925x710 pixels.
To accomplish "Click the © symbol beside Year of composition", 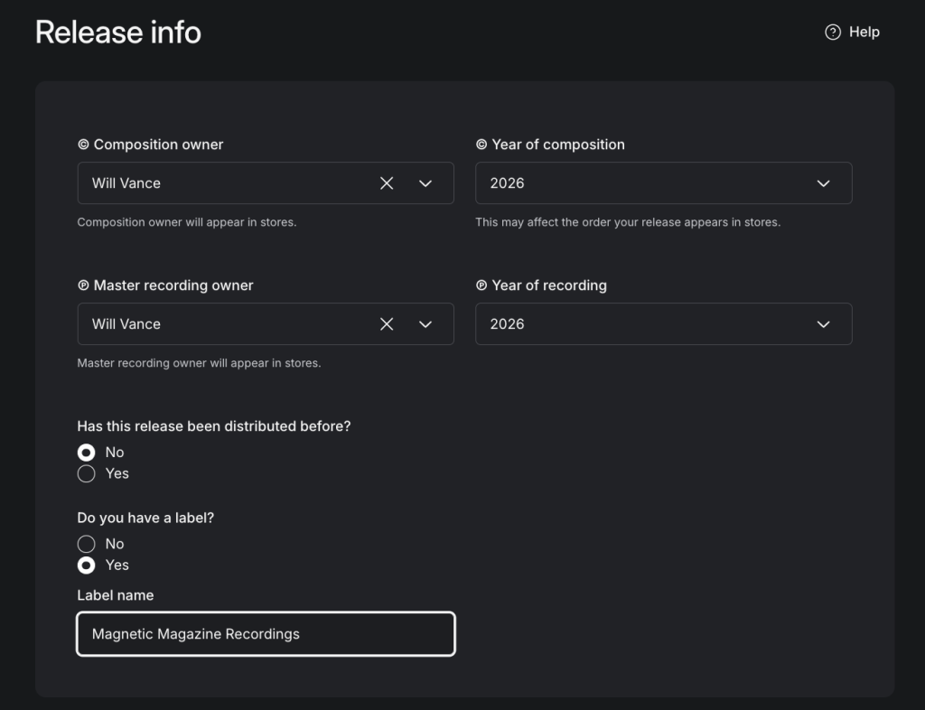I will click(481, 145).
